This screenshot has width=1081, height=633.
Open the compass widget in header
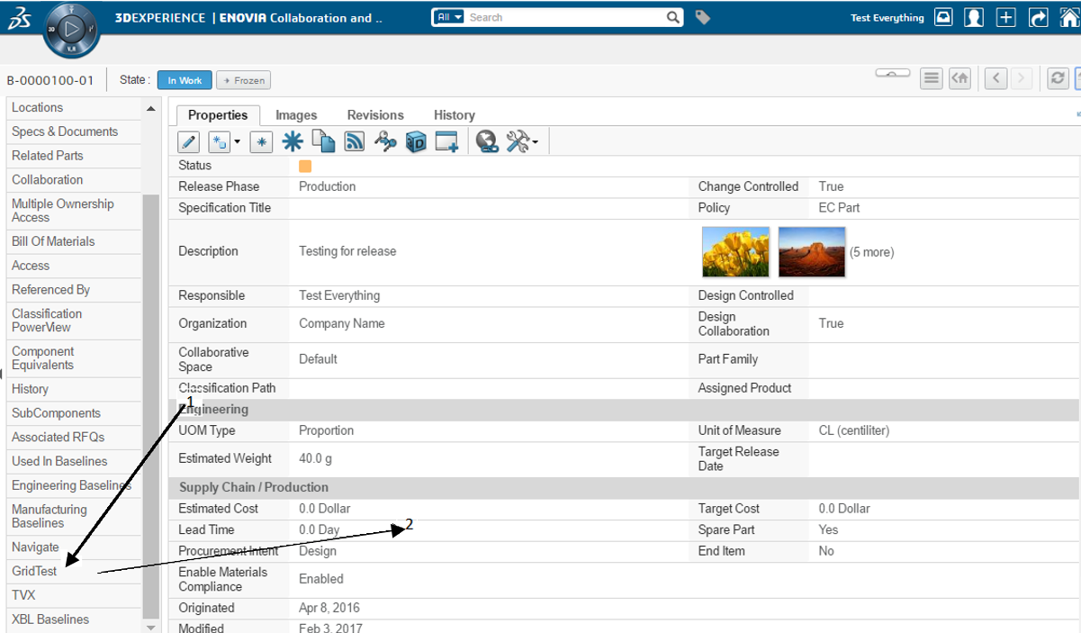[72, 29]
